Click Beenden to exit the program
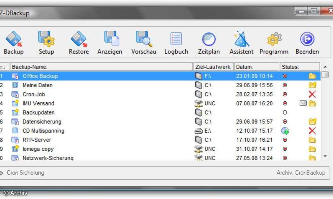333x199 pixels. (307, 43)
